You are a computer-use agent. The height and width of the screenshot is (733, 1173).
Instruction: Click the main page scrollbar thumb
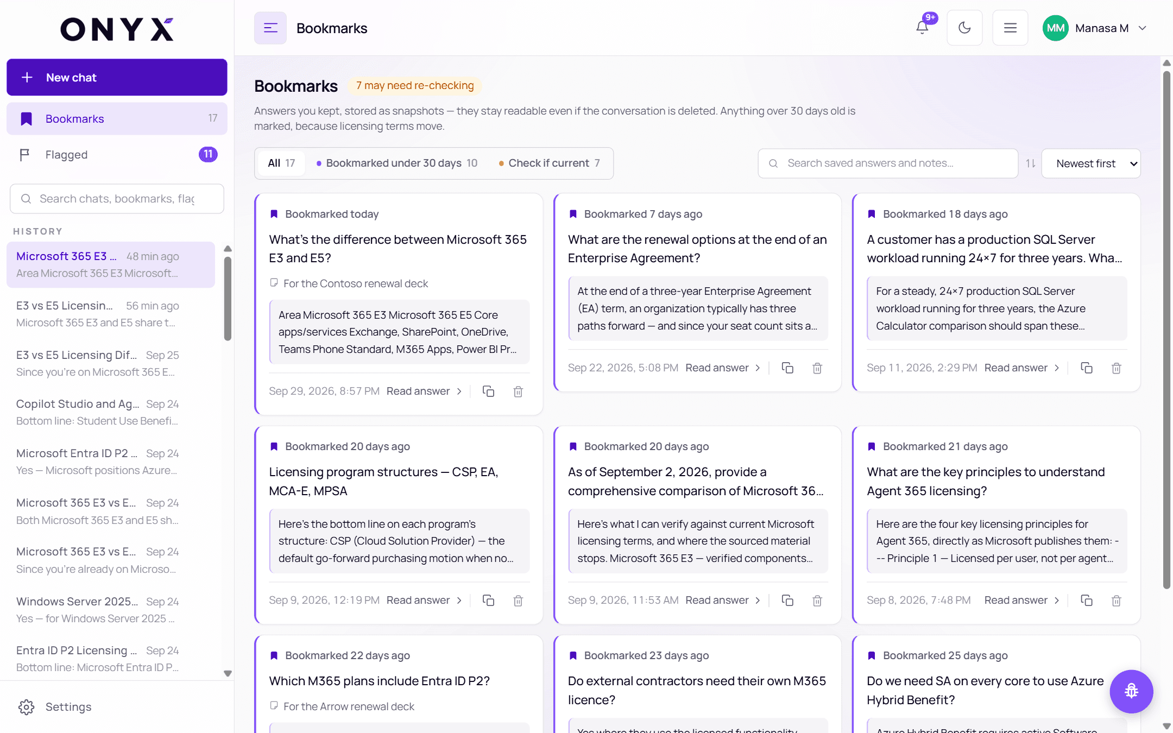tap(1166, 330)
